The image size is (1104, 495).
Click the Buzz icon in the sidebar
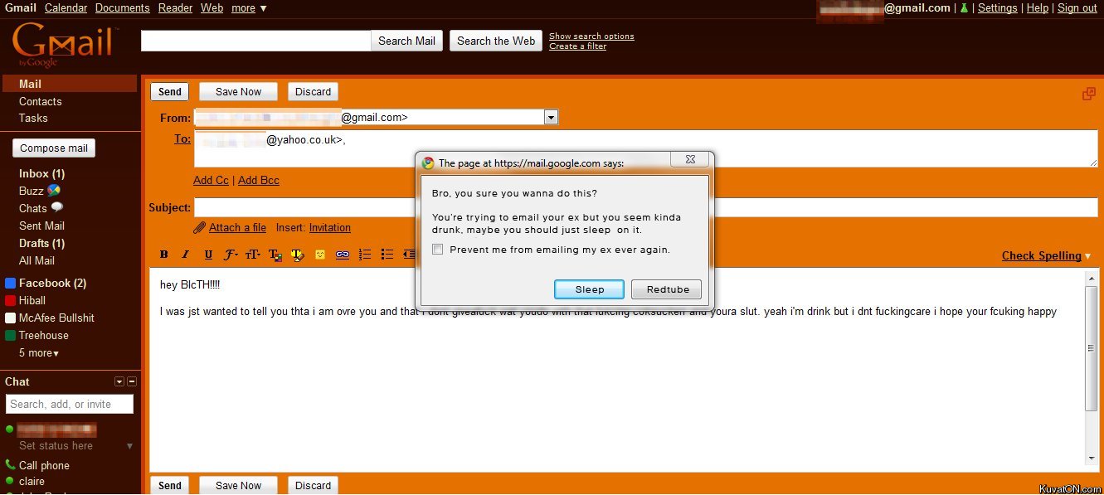(x=54, y=191)
